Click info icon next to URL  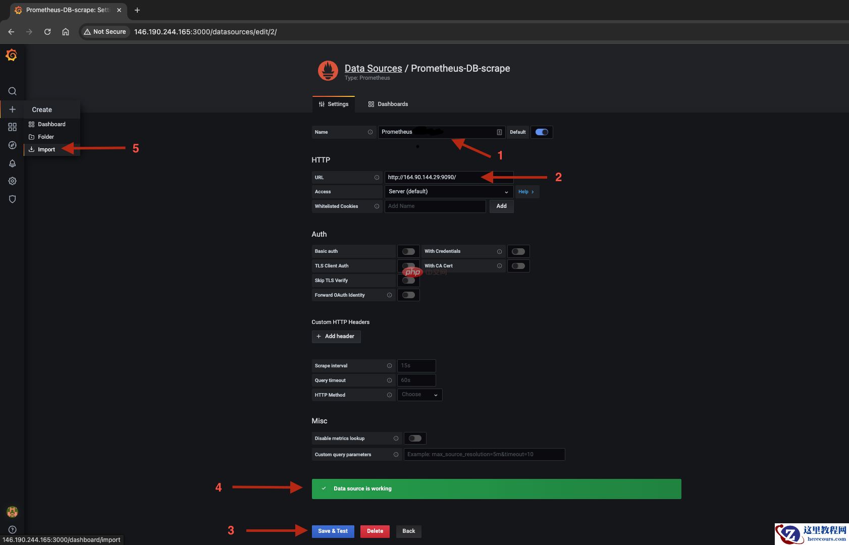[x=377, y=178]
